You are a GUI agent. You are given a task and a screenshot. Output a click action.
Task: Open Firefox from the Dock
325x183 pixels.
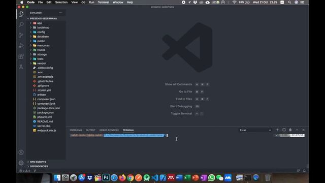[122, 177]
